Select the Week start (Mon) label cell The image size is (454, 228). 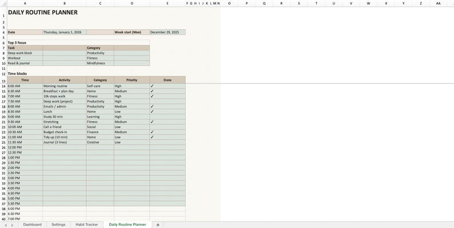[x=132, y=32]
